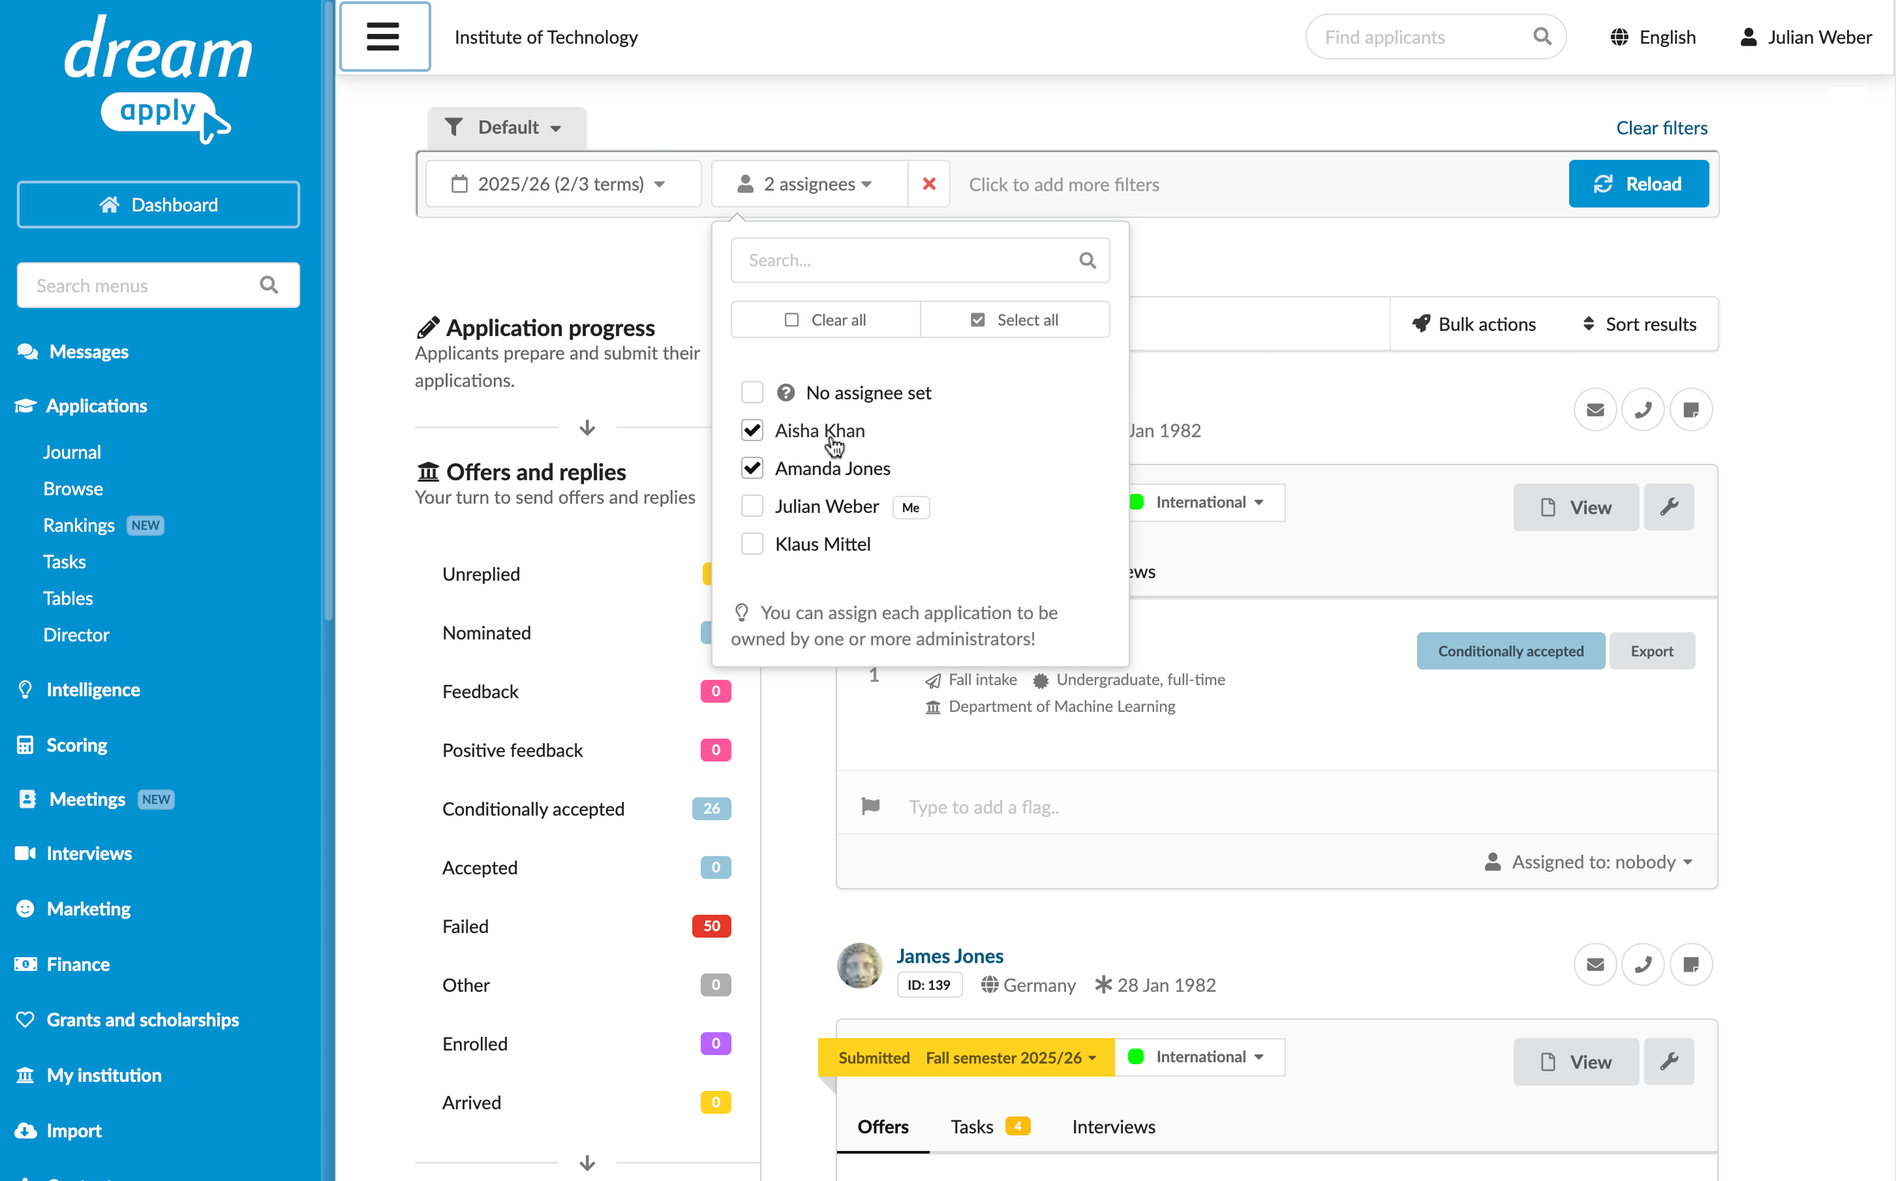Image resolution: width=1896 pixels, height=1181 pixels.
Task: Click View on James Jones application
Action: [1575, 1062]
